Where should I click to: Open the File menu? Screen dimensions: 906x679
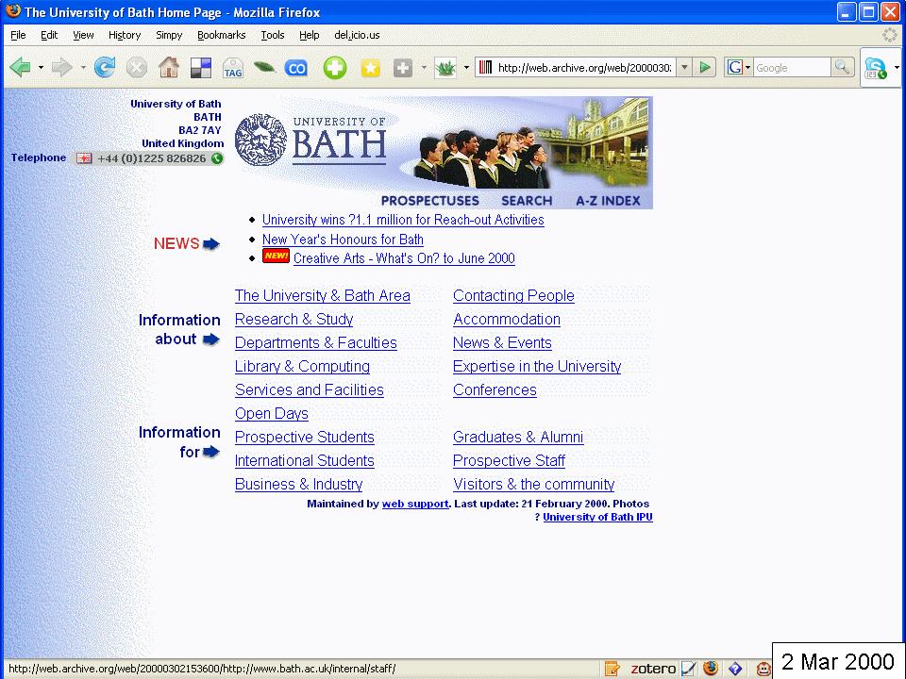tap(19, 35)
